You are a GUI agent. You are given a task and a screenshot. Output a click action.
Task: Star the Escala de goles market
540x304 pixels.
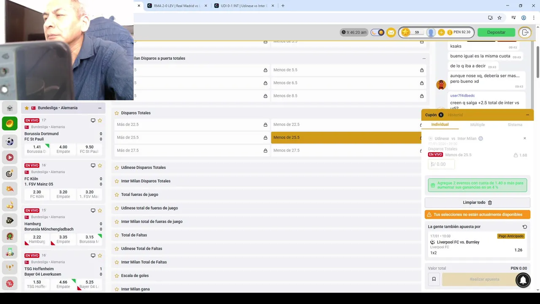[117, 276]
